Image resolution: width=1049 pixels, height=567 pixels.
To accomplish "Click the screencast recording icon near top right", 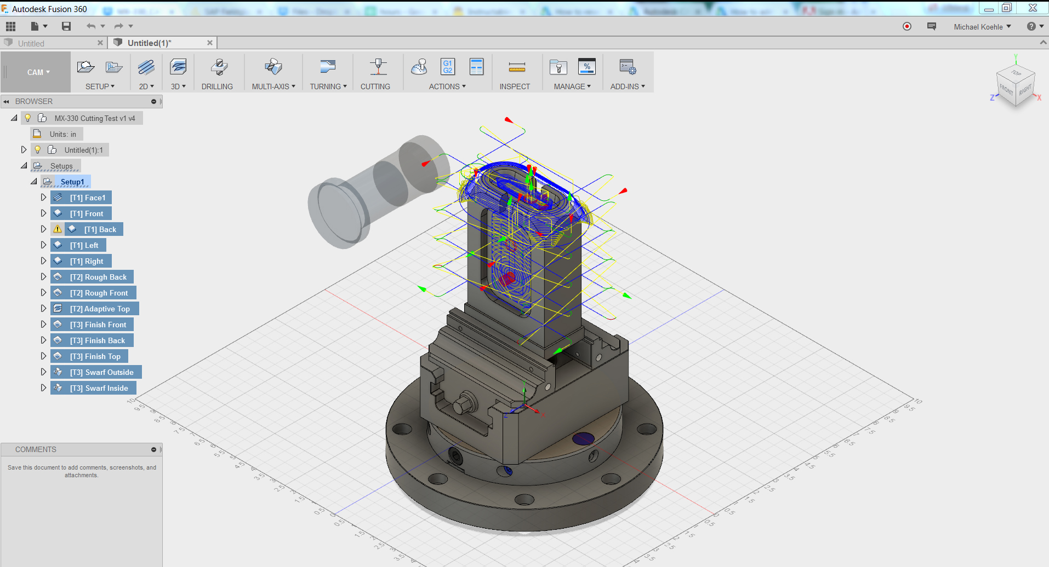I will coord(906,26).
